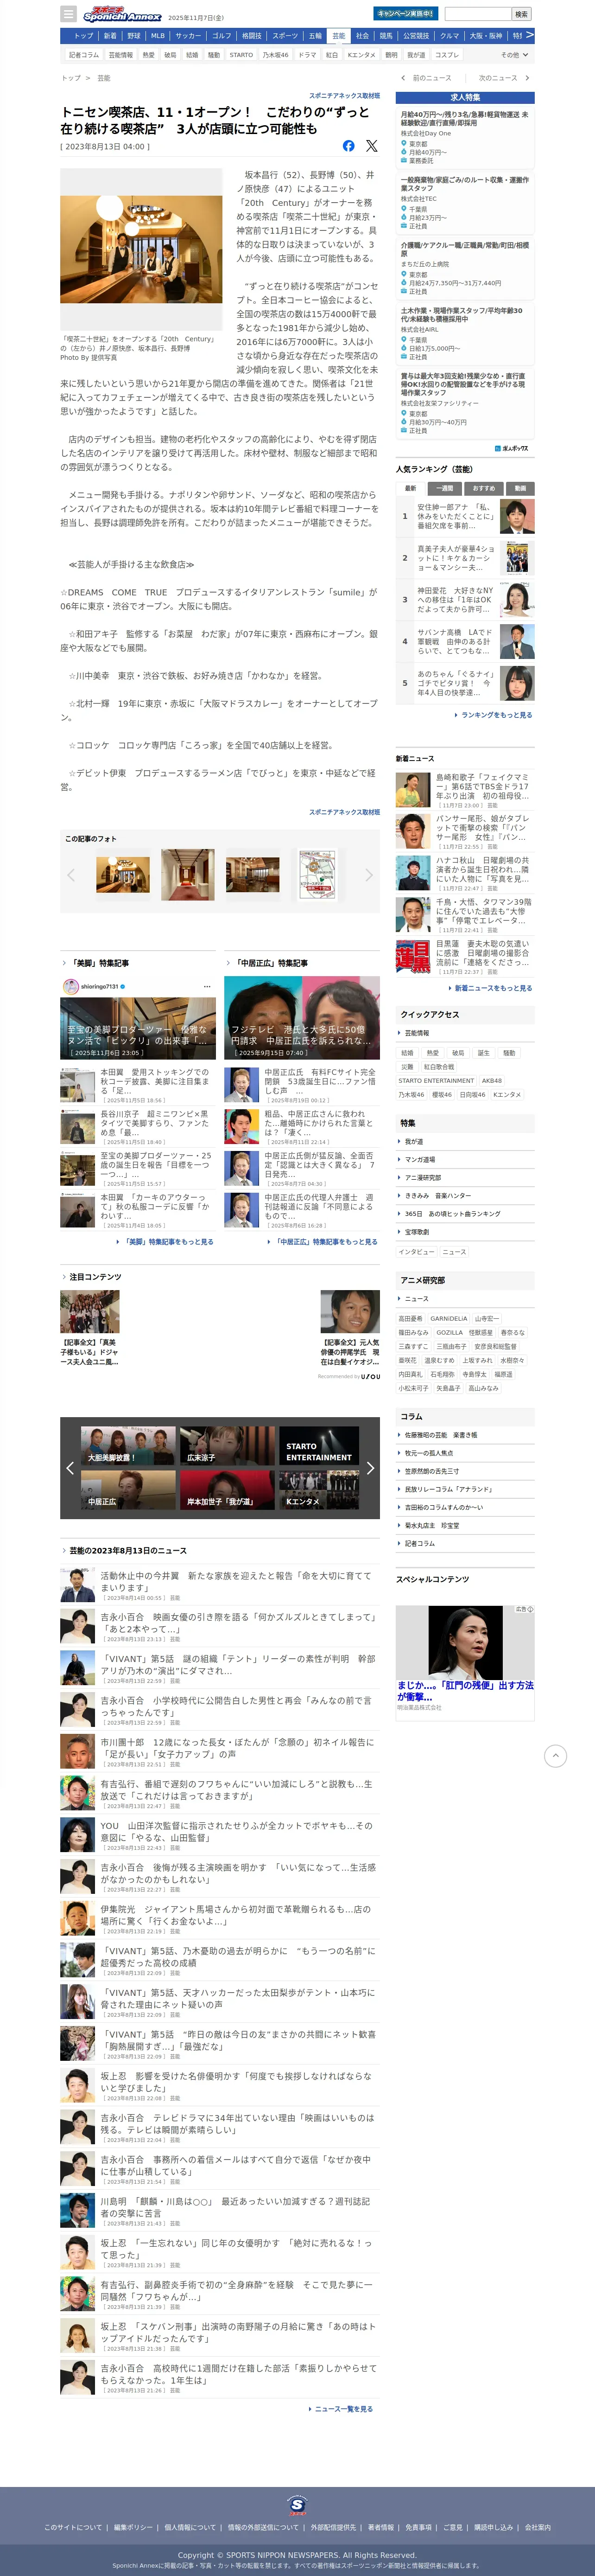Image resolution: width=595 pixels, height=2576 pixels.
Task: Open the マンガ道場 feature entry
Action: pos(465,1160)
